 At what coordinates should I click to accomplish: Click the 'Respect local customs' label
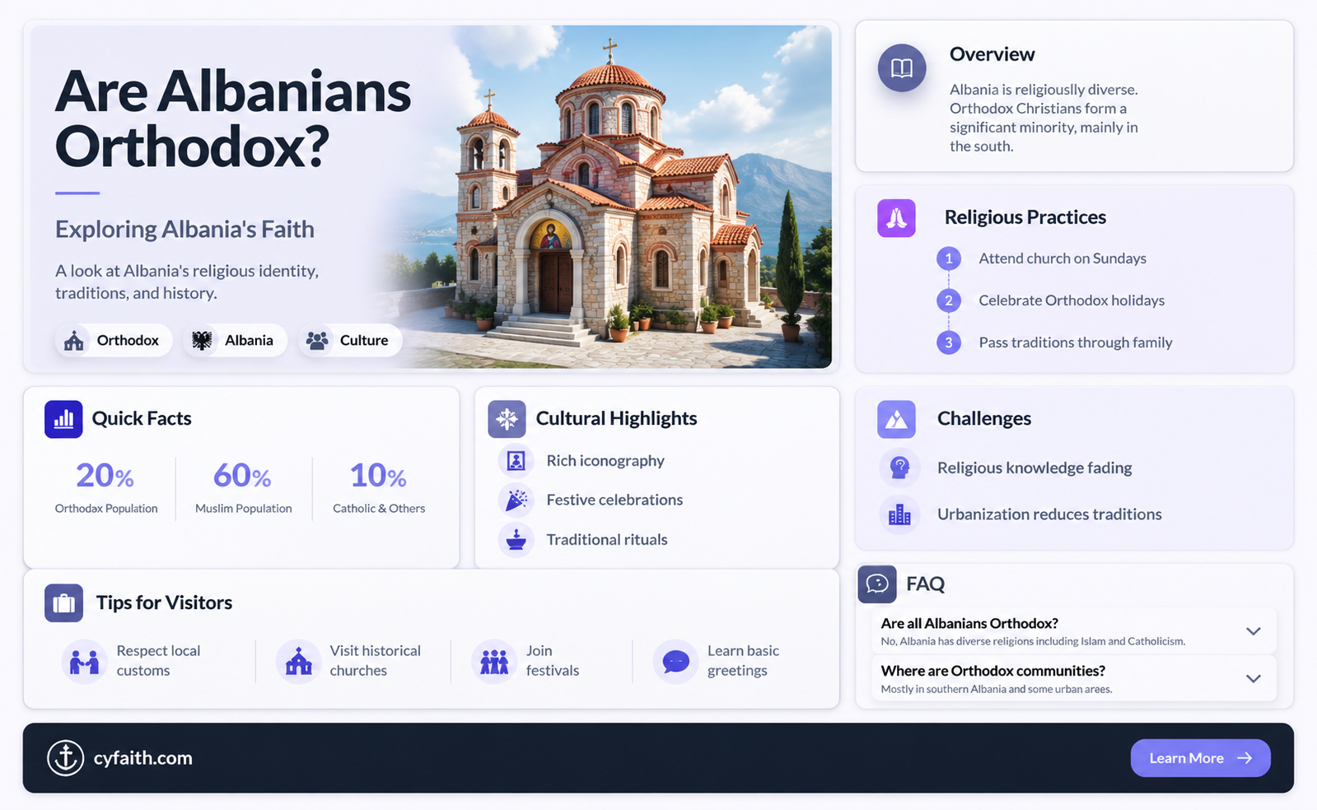click(158, 661)
